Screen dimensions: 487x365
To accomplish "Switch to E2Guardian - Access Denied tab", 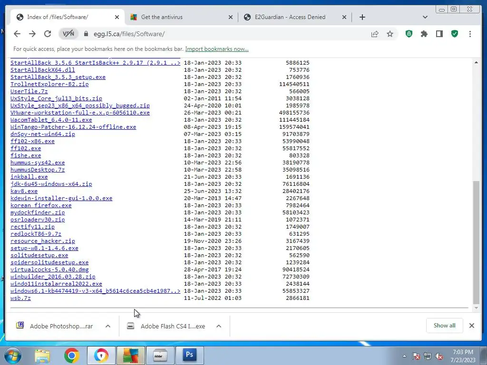I will (x=295, y=17).
